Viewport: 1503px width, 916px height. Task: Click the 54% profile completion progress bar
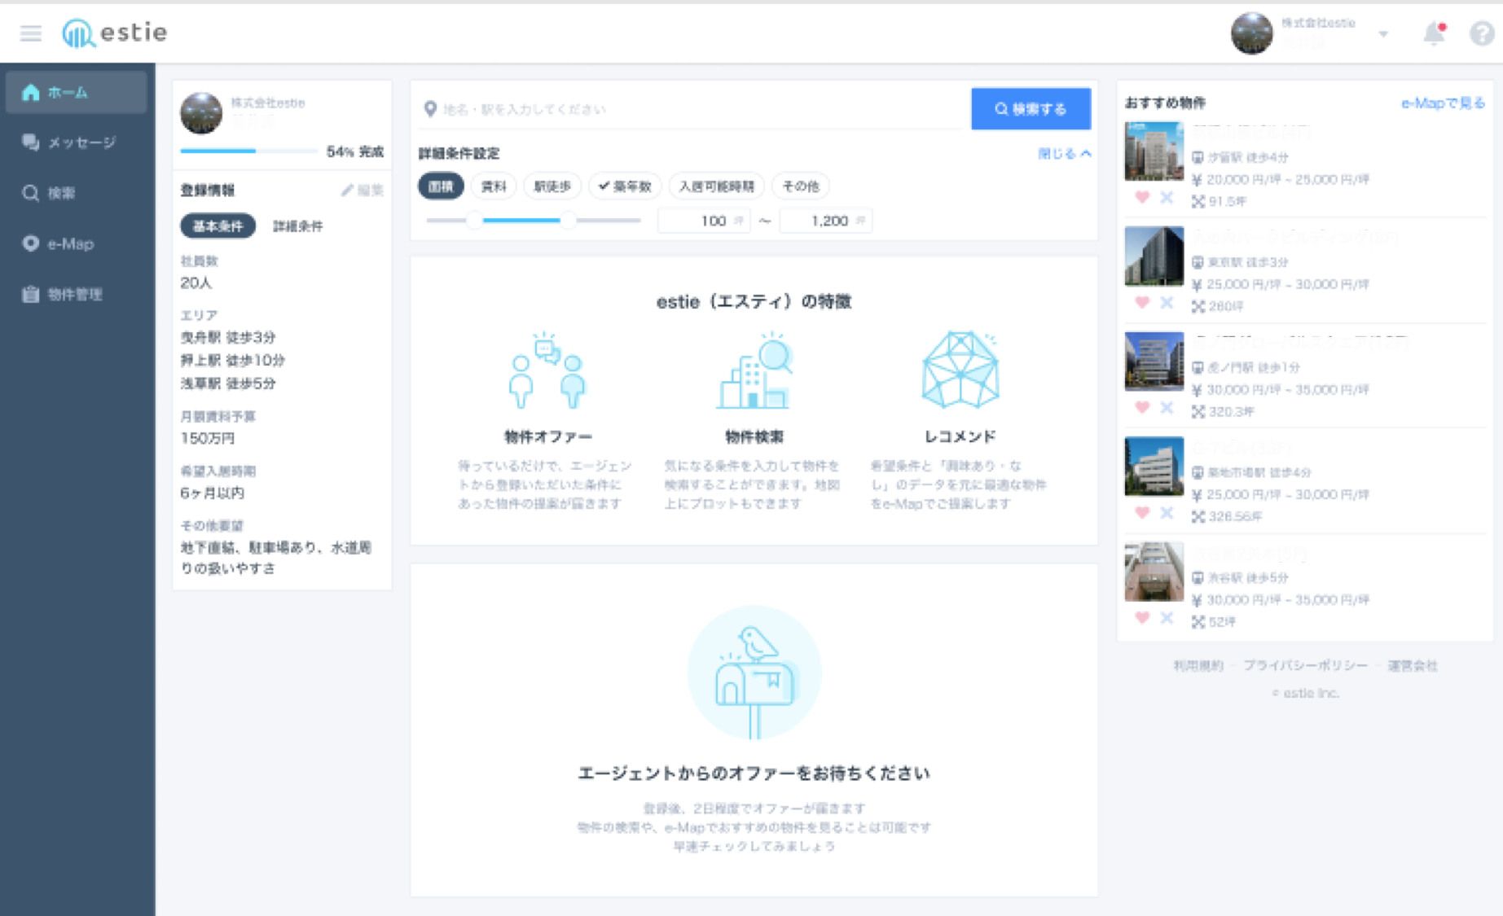click(248, 151)
